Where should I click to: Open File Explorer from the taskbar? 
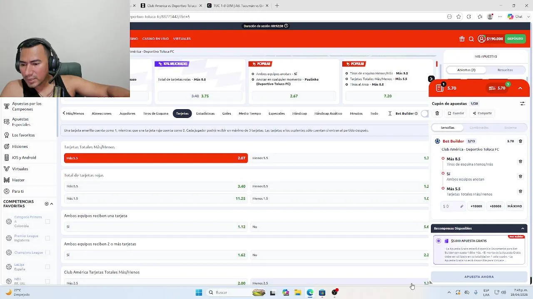(x=298, y=292)
